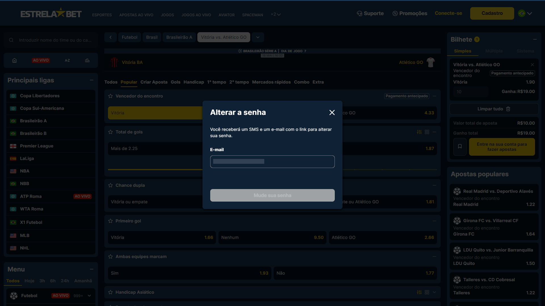
Task: Collapse the Principais ligas panel
Action: [91, 80]
